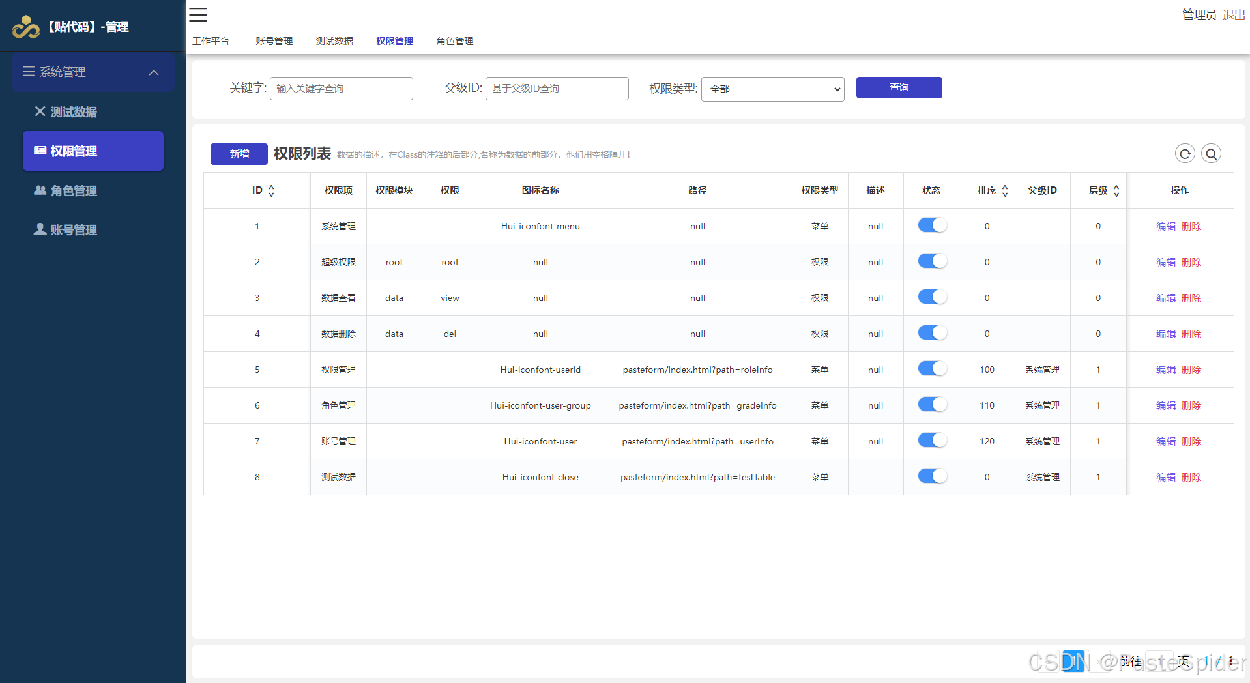
Task: Click the pasteform/index.html?path=userInfo cell
Action: click(x=697, y=441)
